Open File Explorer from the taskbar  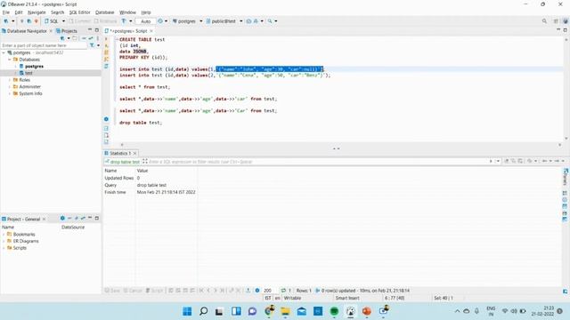[285, 311]
